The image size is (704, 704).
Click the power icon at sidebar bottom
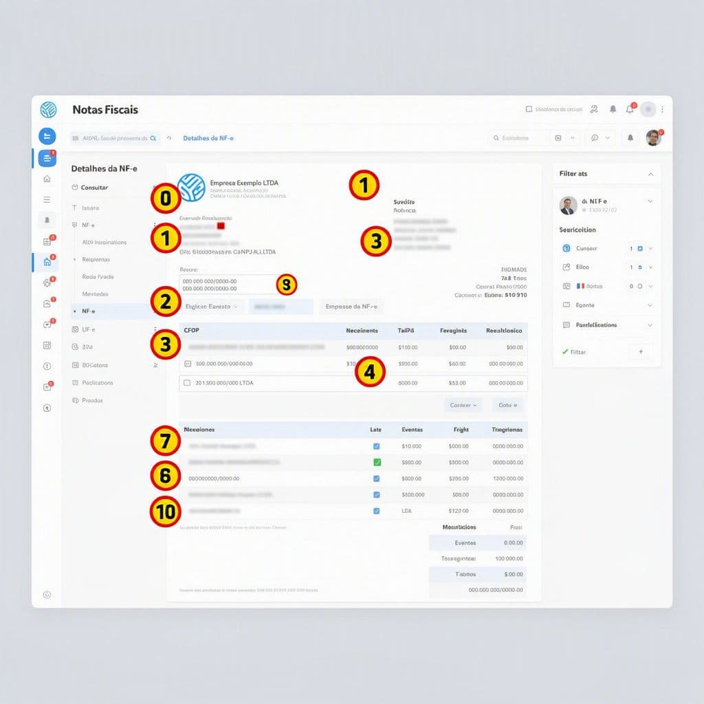(47, 595)
